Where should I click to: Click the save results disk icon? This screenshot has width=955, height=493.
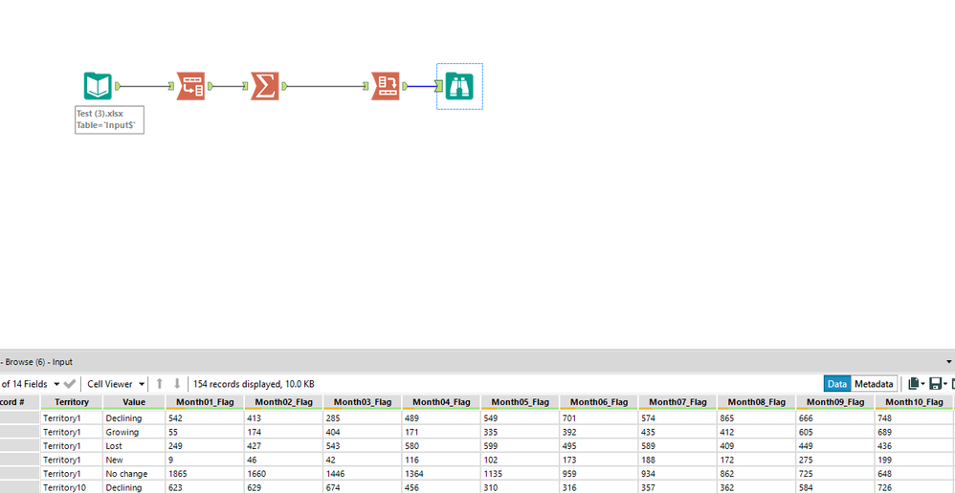[x=935, y=384]
